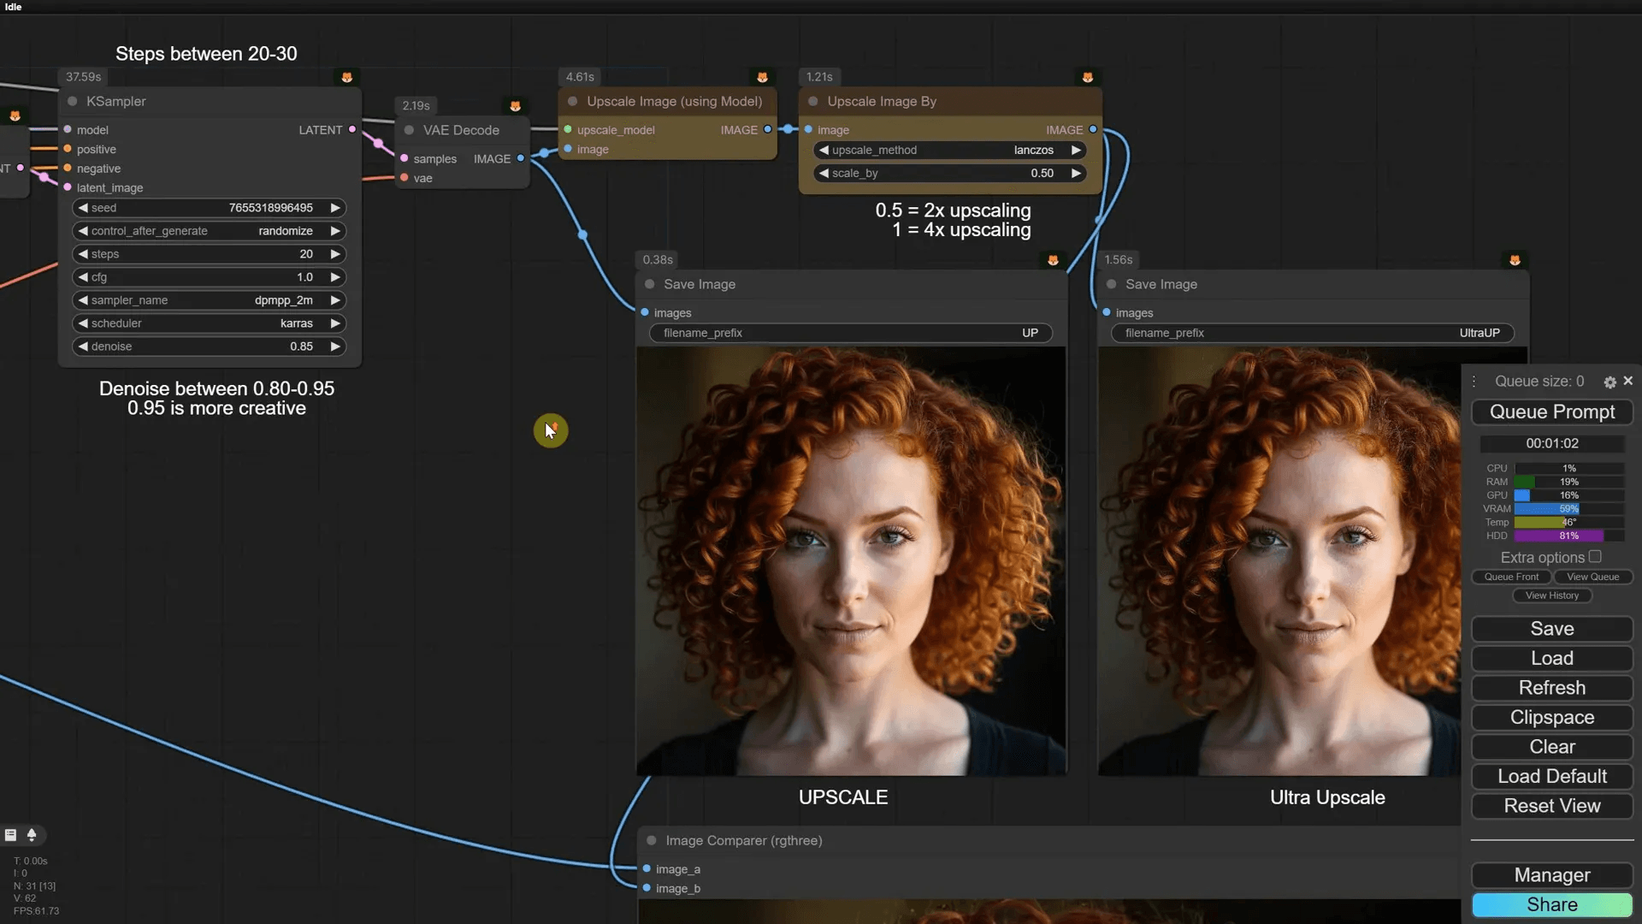Click the Queue Prompt button
The image size is (1642, 924).
pos(1551,412)
